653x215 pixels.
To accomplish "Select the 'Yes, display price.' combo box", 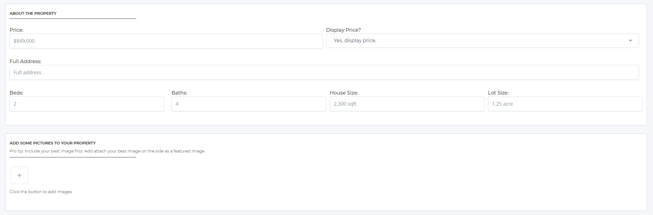I will point(482,41).
